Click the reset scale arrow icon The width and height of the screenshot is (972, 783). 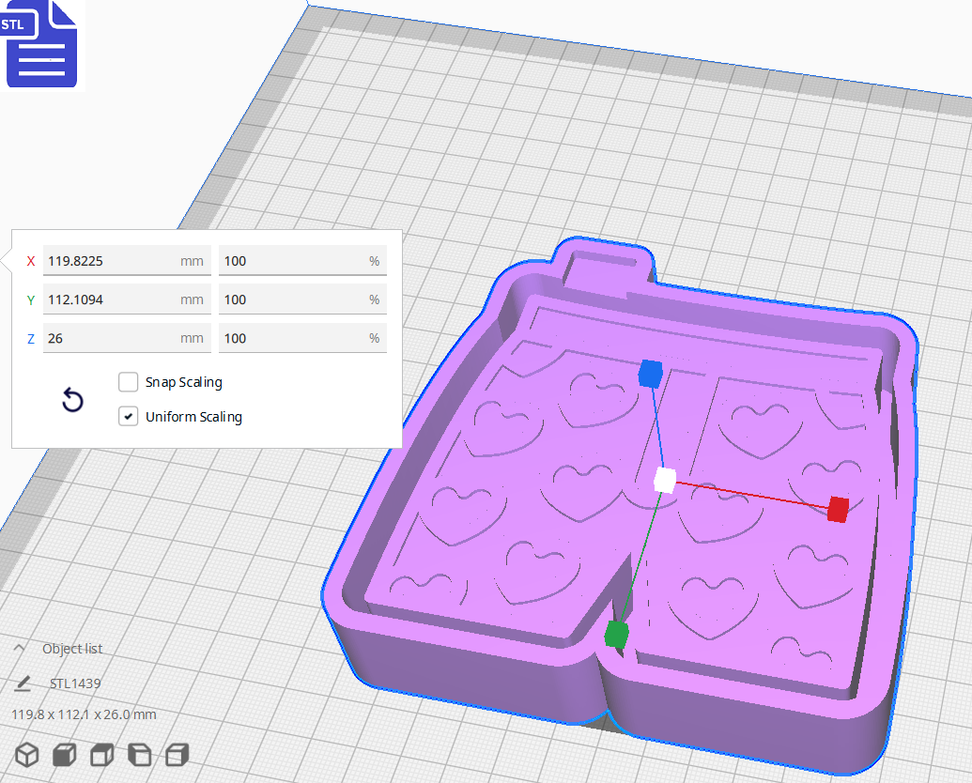[x=72, y=400]
